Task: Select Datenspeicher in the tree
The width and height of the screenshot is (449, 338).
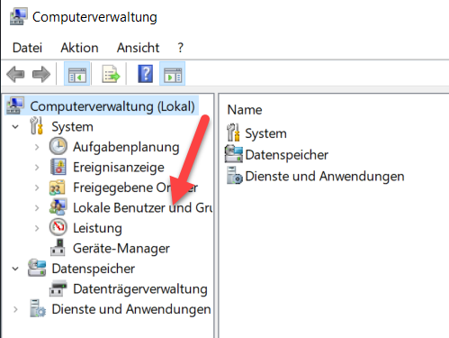Action: [93, 269]
